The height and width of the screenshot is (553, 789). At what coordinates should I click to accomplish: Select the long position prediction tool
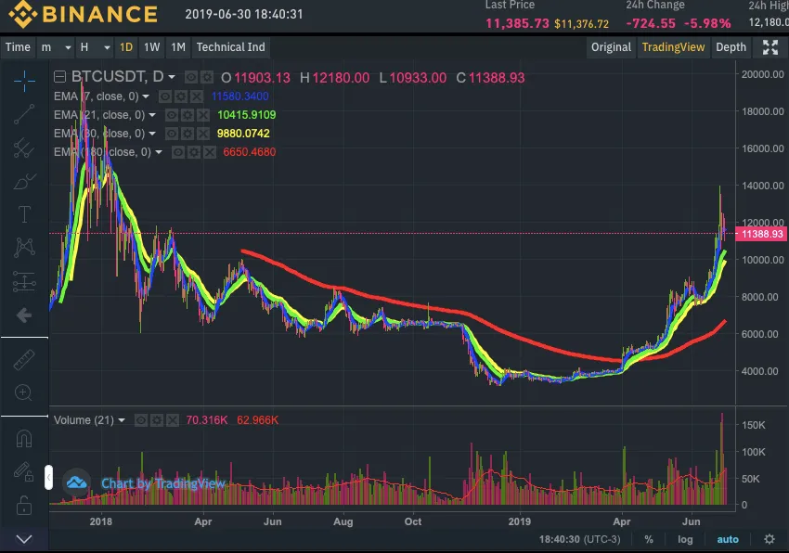click(x=24, y=281)
